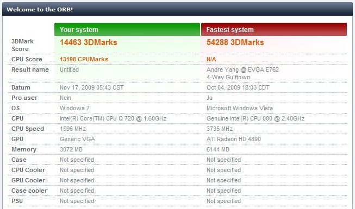Click the 'Your system' green header
355x209 pixels.
point(127,29)
